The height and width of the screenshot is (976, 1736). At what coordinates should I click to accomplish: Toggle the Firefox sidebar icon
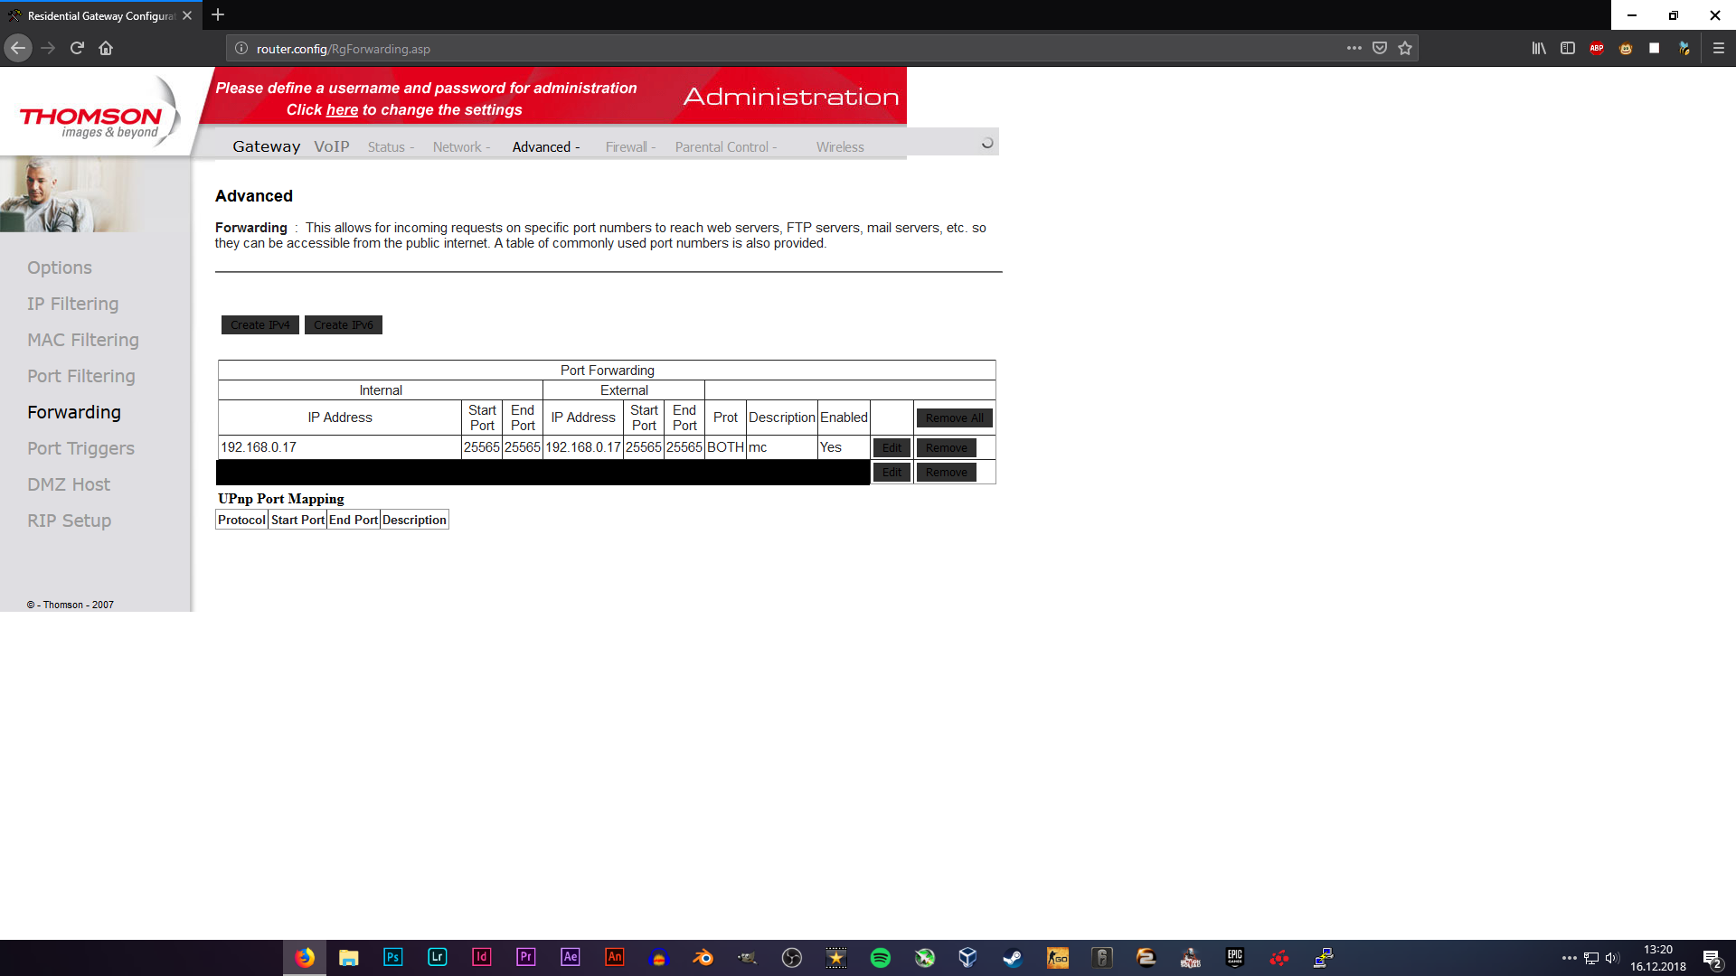click(1568, 49)
